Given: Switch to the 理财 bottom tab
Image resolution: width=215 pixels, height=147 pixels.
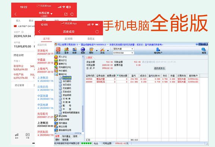Looking at the screenshot, I should (x=57, y=140).
